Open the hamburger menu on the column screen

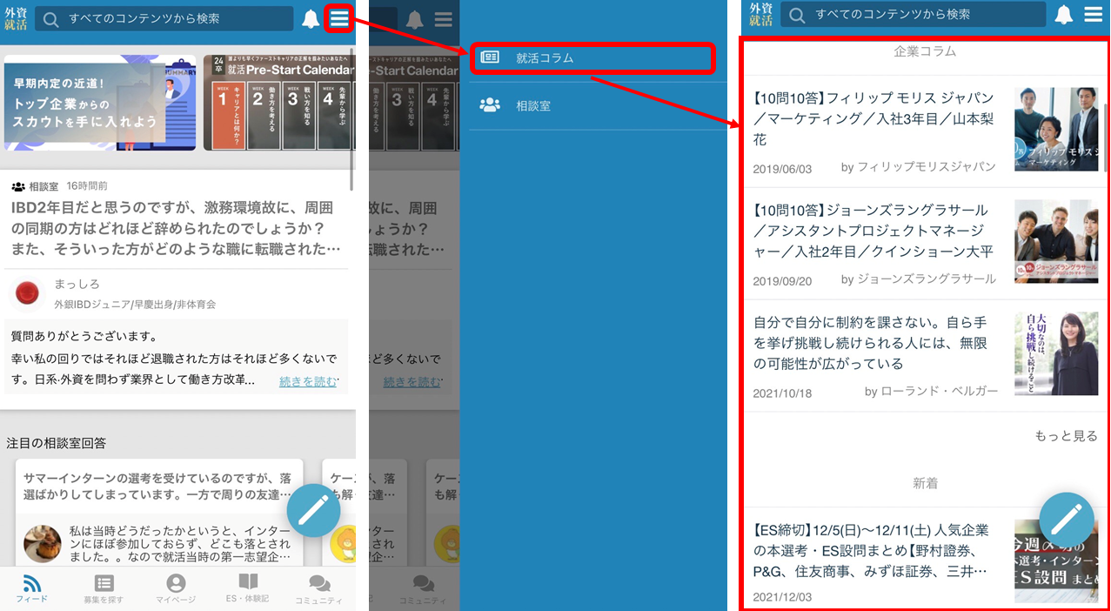[1094, 15]
